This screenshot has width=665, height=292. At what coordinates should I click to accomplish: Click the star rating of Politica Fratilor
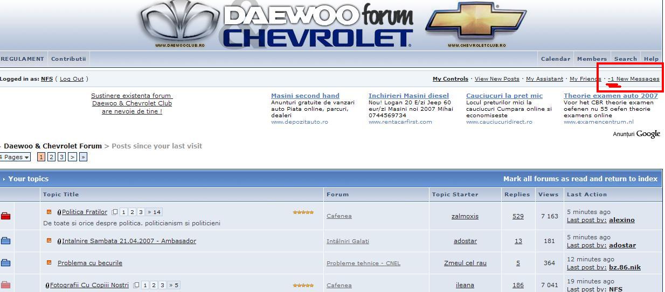tap(303, 212)
